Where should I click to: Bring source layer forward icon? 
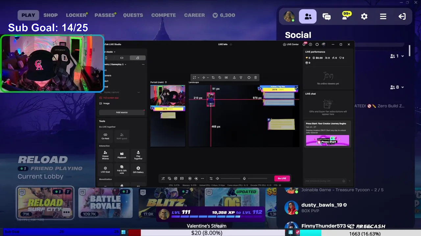click(234, 77)
